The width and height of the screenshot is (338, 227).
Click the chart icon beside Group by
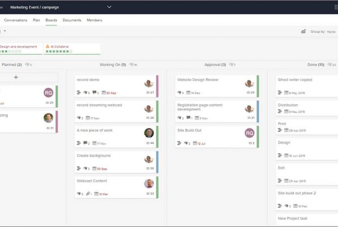pyautogui.click(x=304, y=32)
